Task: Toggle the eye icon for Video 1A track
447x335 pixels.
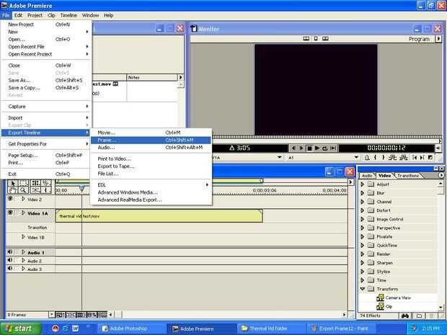Action: [x=10, y=213]
